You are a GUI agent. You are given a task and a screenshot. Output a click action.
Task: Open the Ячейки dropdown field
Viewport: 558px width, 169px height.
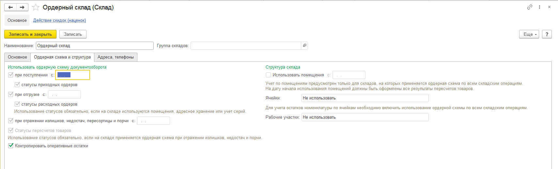[x=365, y=98]
